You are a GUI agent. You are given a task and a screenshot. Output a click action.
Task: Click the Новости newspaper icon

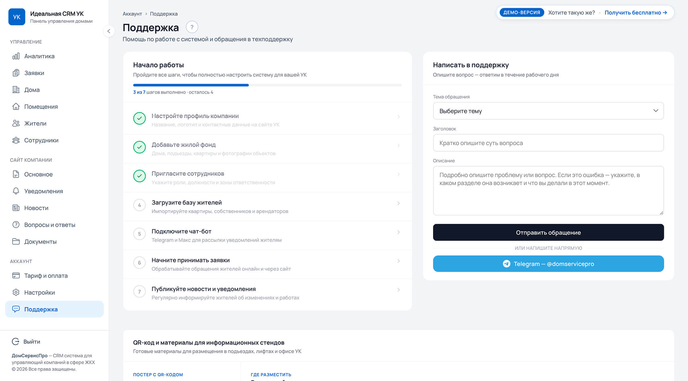pyautogui.click(x=16, y=208)
